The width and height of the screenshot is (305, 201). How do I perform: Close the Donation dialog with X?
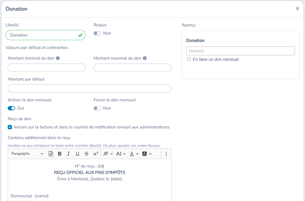[297, 9]
